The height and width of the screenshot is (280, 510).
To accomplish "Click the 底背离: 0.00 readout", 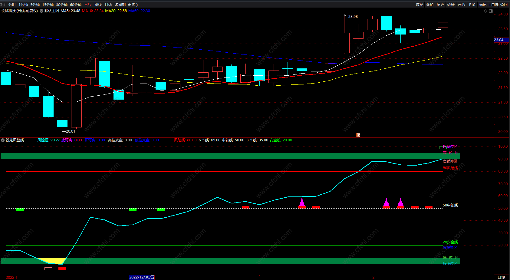I will (x=71, y=140).
